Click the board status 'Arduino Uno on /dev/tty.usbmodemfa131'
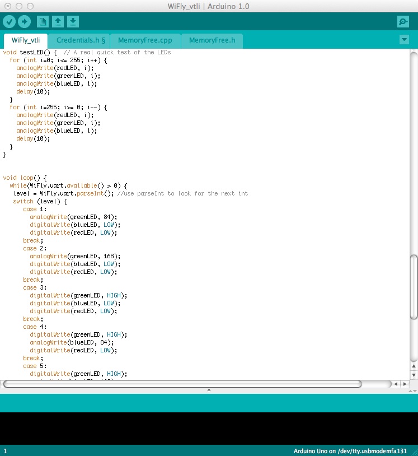The width and height of the screenshot is (418, 456). 350,451
